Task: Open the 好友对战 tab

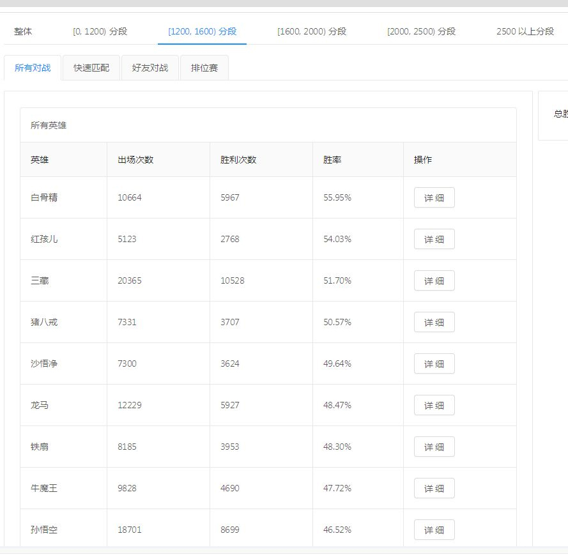Action: (x=150, y=68)
